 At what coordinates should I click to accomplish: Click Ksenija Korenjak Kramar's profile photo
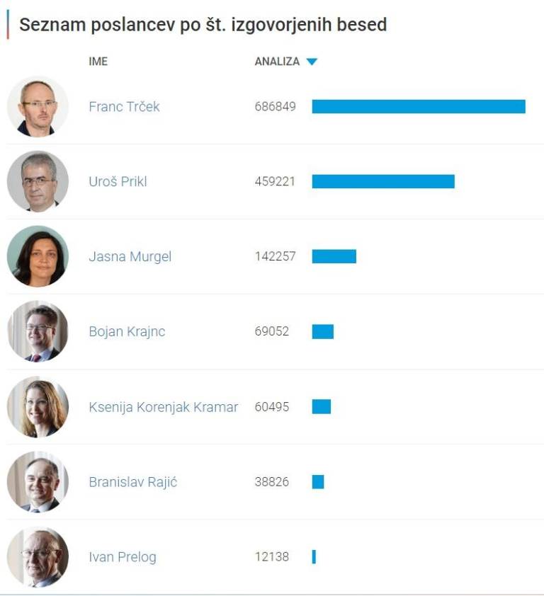point(38,406)
